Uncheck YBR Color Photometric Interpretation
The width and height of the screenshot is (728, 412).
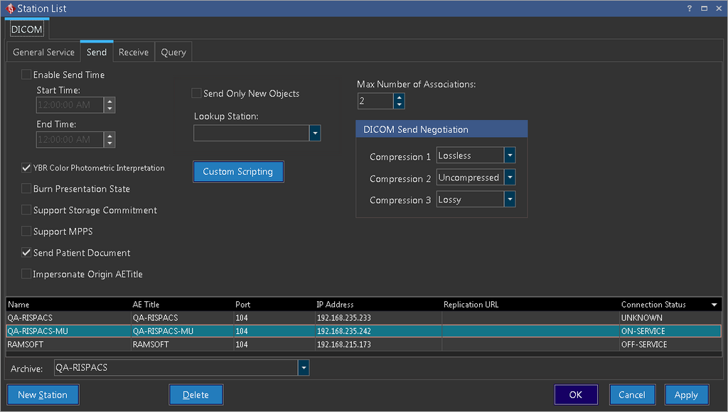[x=27, y=168]
